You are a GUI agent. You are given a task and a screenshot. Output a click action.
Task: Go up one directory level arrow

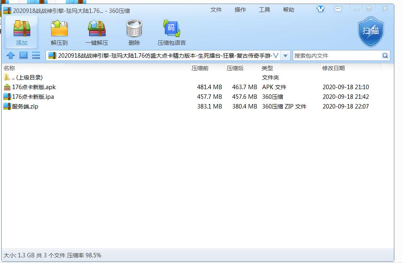pyautogui.click(x=11, y=56)
